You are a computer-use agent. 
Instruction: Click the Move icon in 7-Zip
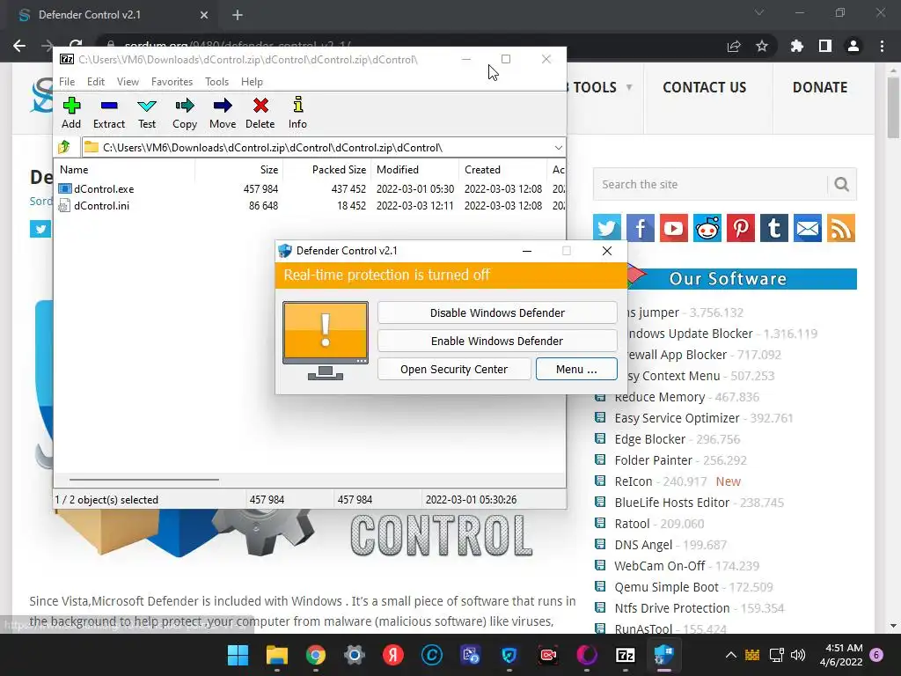pos(223,106)
